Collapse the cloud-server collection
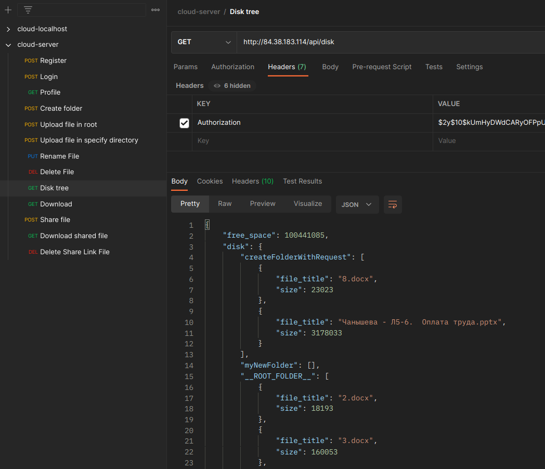Screen dimensions: 545x469 click(8, 44)
